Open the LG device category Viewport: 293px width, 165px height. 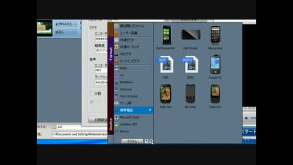click(134, 75)
